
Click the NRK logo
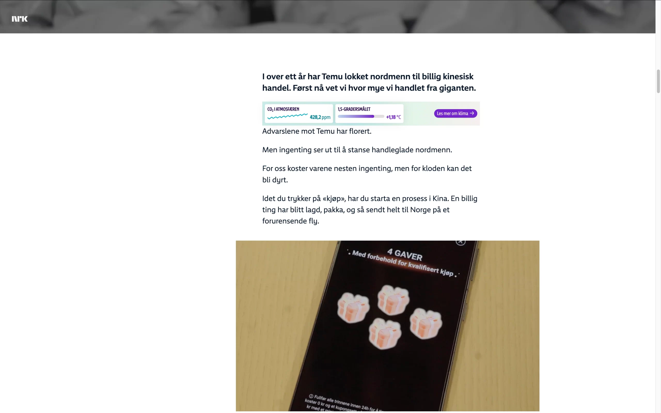[x=20, y=19]
